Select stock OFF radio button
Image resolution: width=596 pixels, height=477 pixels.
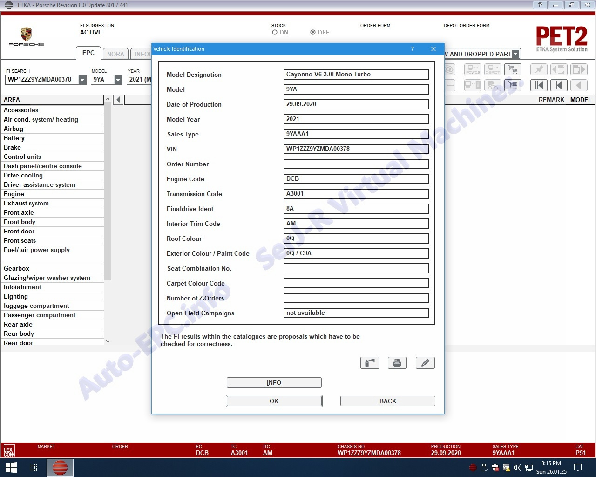pyautogui.click(x=313, y=33)
